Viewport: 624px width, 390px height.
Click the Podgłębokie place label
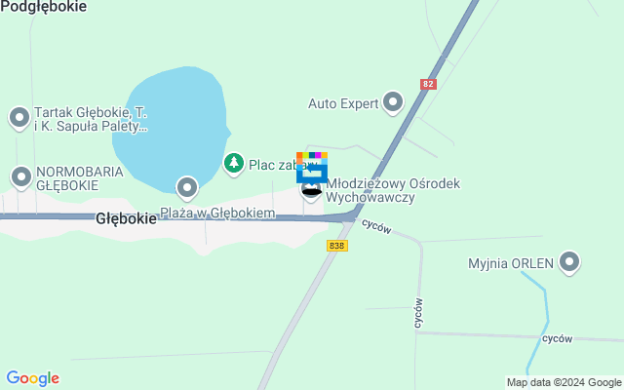pos(43,7)
